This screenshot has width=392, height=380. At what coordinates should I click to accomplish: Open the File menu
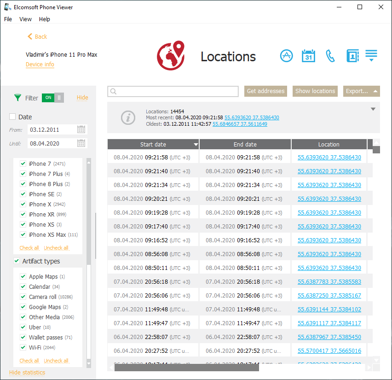point(8,19)
